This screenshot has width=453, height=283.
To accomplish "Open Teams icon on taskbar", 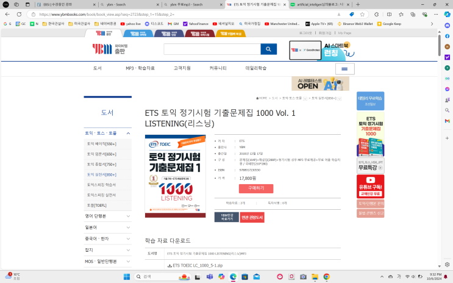I will click(210, 277).
